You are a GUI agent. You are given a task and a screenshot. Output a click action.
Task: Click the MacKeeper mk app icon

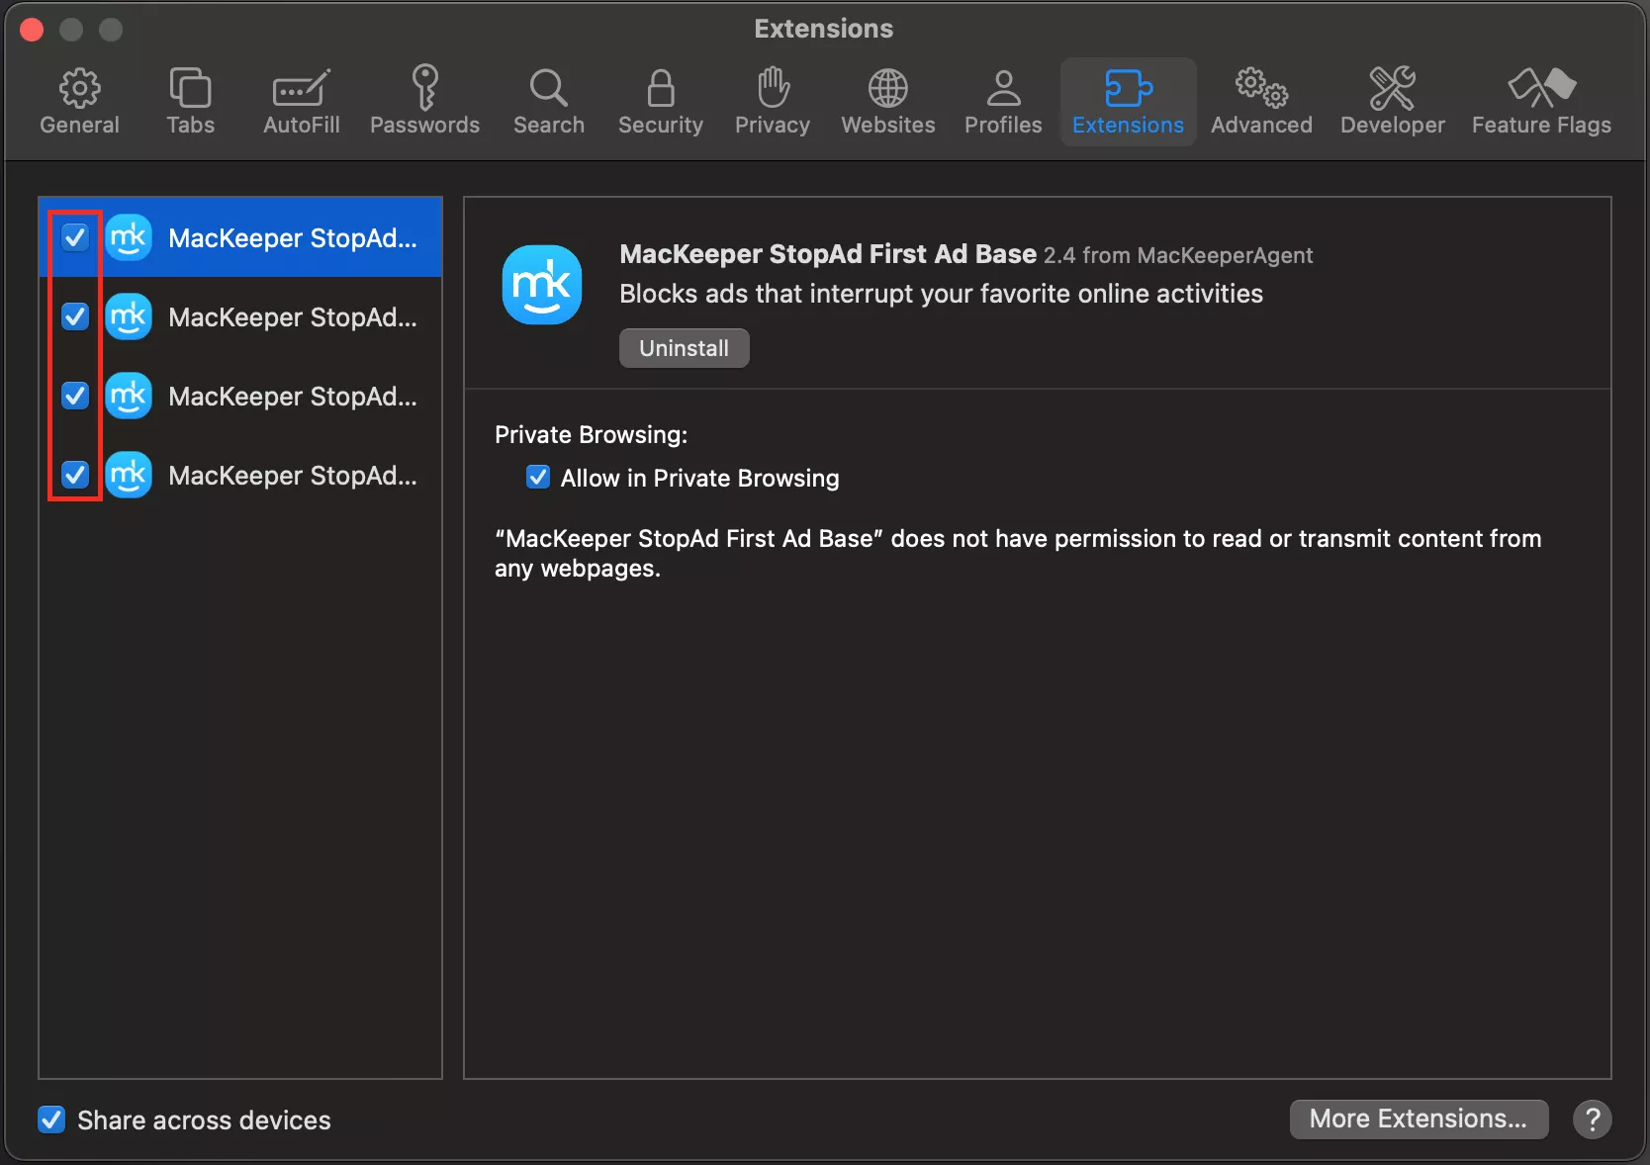542,285
